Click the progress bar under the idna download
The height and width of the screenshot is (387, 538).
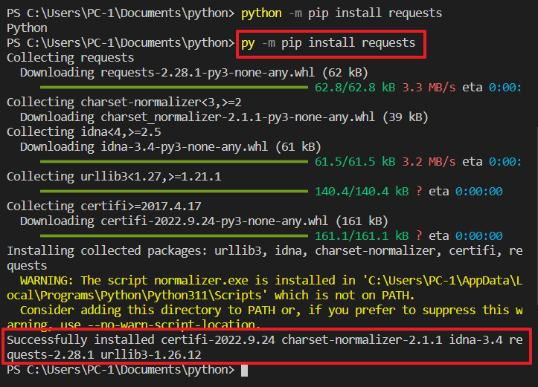tap(174, 162)
